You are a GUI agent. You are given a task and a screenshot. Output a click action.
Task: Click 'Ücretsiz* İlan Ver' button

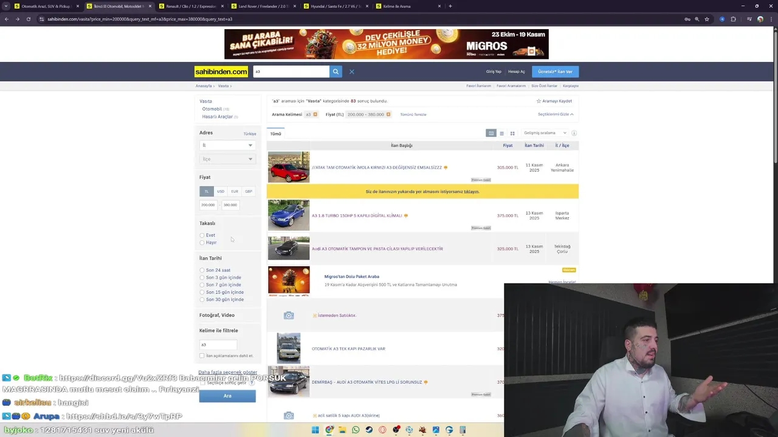point(555,72)
